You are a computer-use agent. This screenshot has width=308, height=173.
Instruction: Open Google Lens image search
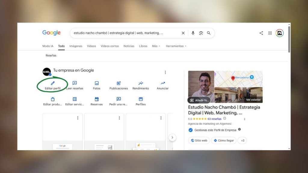click(201, 33)
